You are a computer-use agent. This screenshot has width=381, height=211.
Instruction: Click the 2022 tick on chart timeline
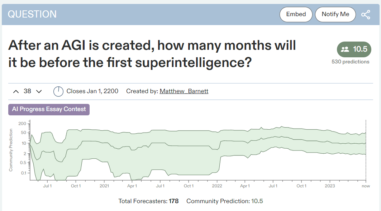tap(217, 186)
